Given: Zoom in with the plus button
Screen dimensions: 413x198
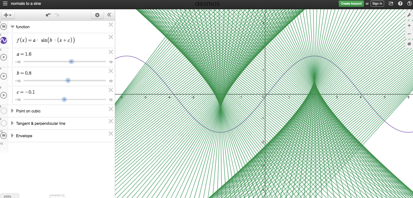Looking at the screenshot, I should 409,26.
